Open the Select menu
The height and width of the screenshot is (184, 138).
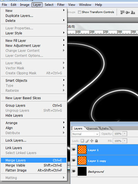49,5
